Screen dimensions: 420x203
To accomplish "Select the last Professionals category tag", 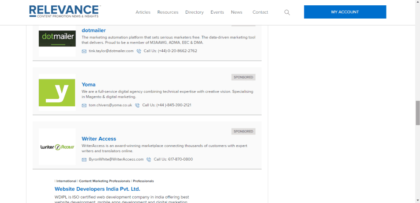I will click(x=143, y=181).
